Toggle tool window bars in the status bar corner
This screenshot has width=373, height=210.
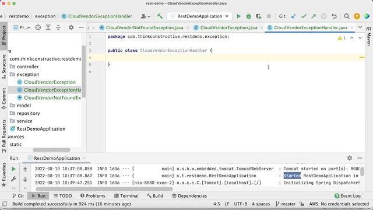tap(5, 204)
